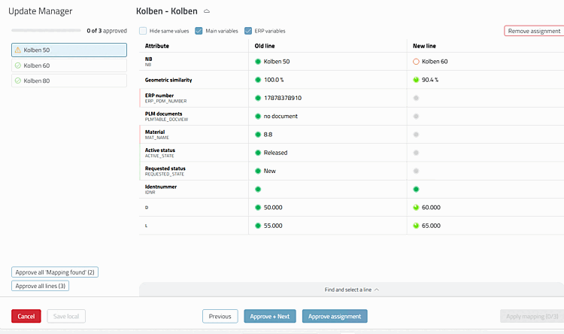Click the grey dot in PLM documents new line
Screen dimensions: 564x334
pyautogui.click(x=416, y=117)
